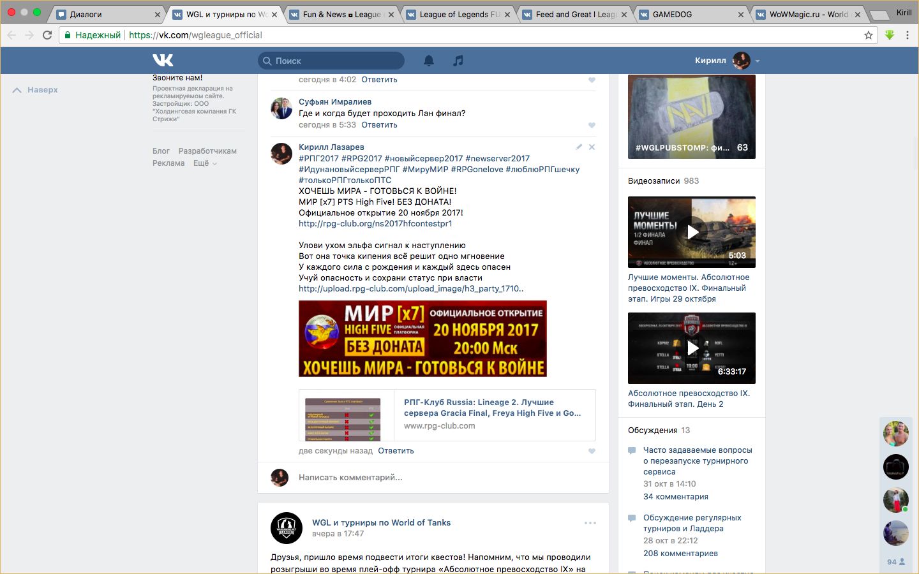Expand the Кирилл profile menu arrow
Screen dimensions: 919x574
point(758,61)
